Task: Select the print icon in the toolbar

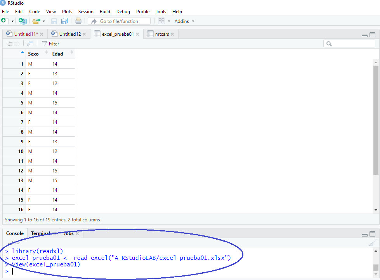Action: point(78,21)
